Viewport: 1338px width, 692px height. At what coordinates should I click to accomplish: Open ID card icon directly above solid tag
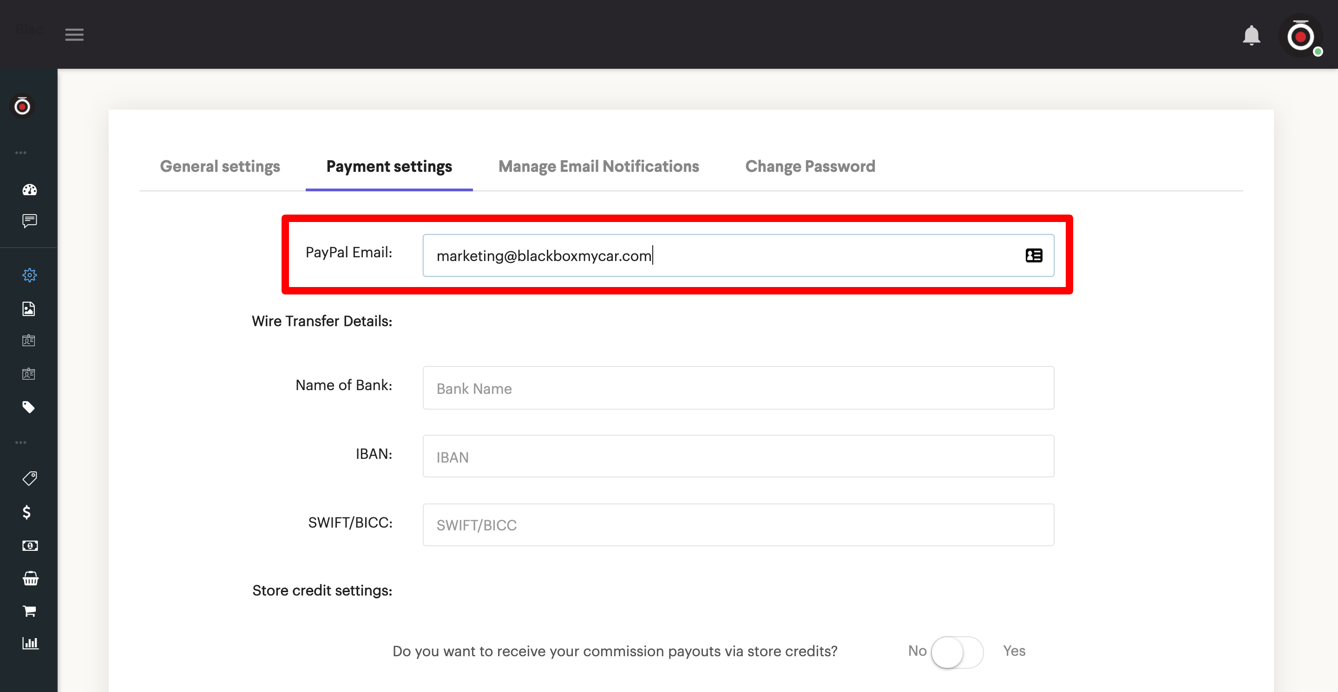click(28, 374)
